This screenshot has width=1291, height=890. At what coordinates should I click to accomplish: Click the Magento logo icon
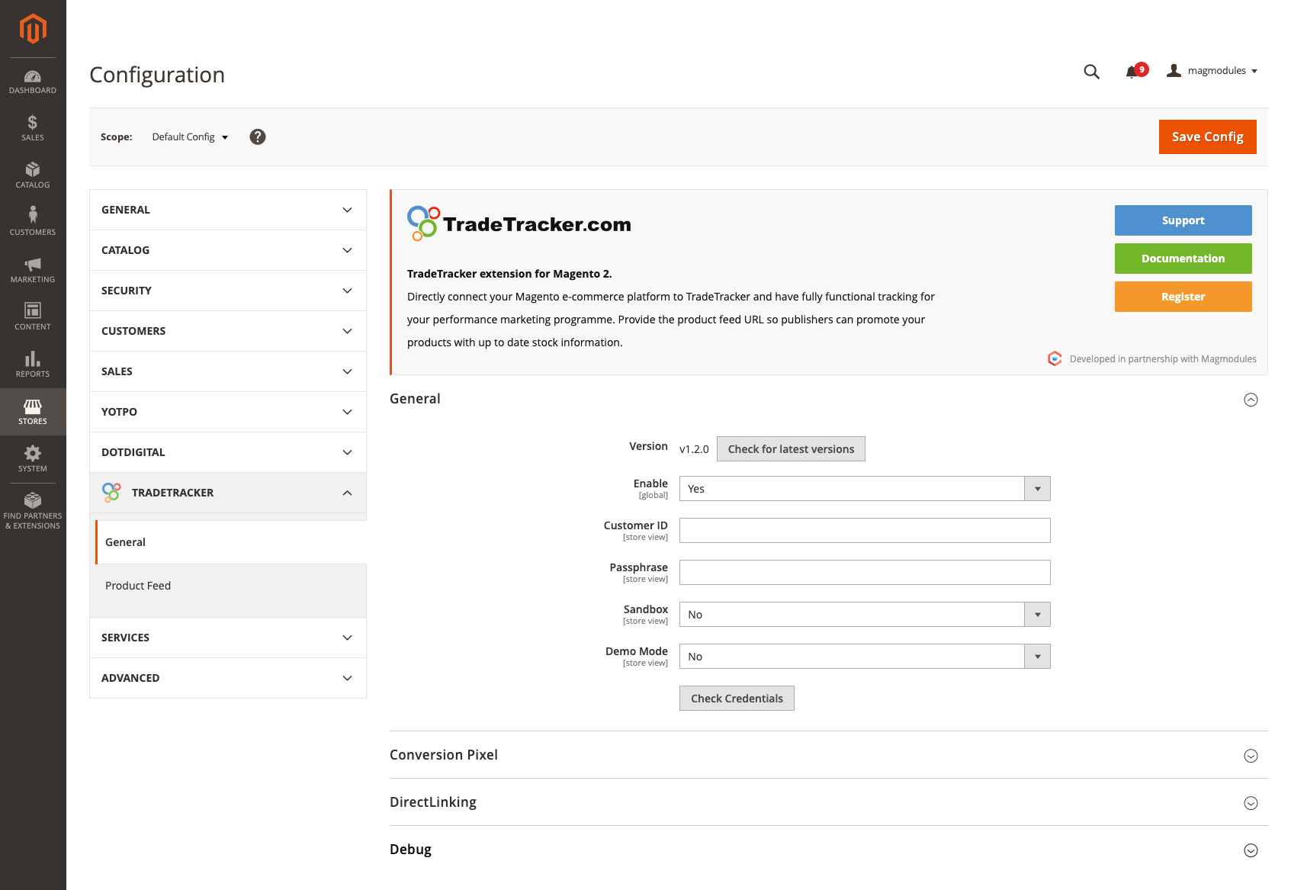(x=33, y=29)
